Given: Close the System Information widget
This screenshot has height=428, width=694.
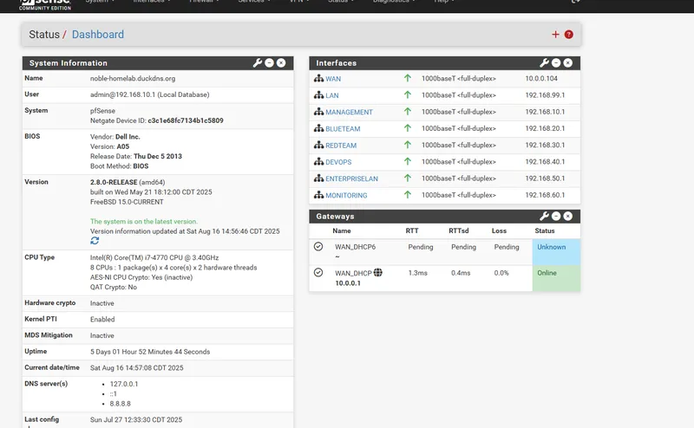Looking at the screenshot, I should pyautogui.click(x=281, y=62).
